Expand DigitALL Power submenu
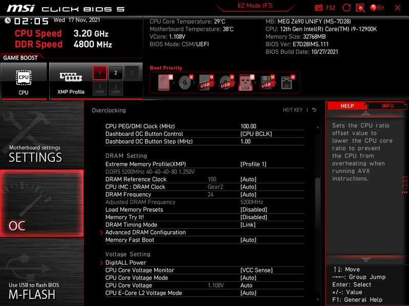 pyautogui.click(x=126, y=263)
